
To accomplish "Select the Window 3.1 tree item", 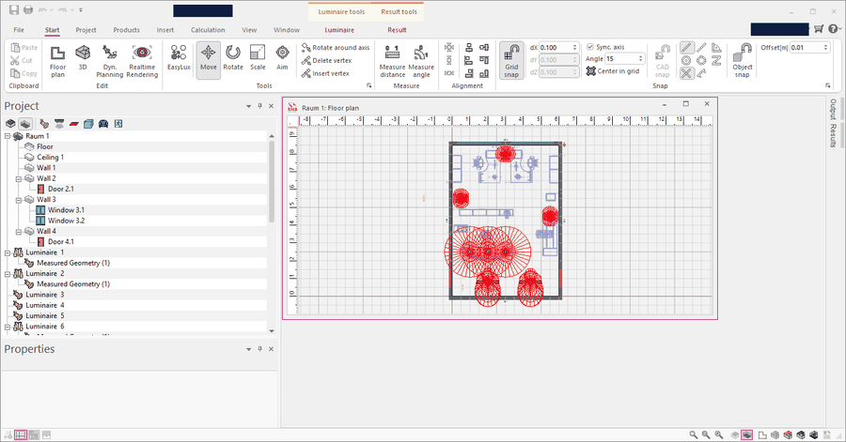I will click(x=66, y=210).
